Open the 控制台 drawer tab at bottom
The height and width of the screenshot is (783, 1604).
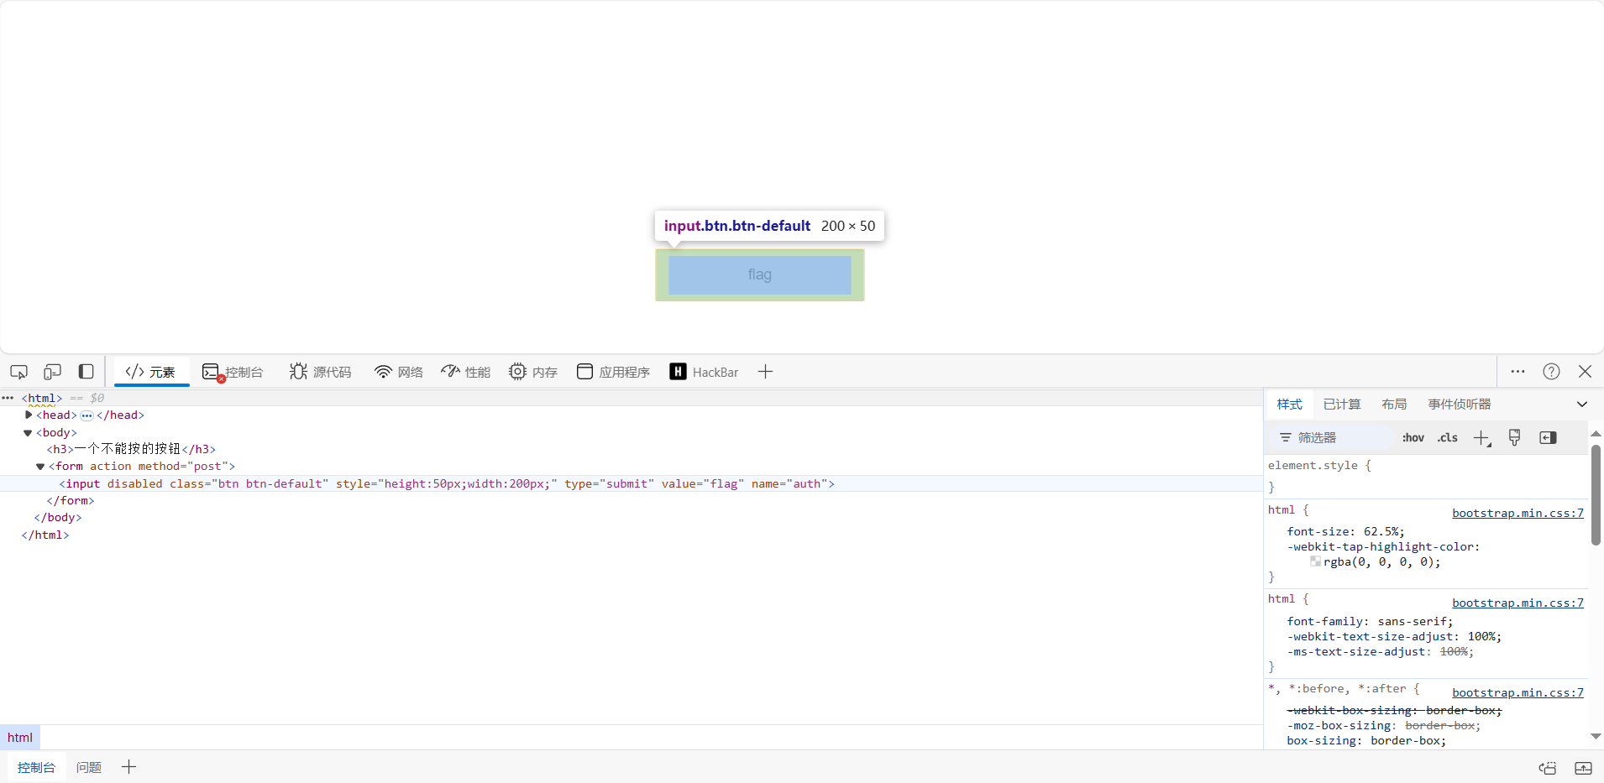click(x=36, y=767)
